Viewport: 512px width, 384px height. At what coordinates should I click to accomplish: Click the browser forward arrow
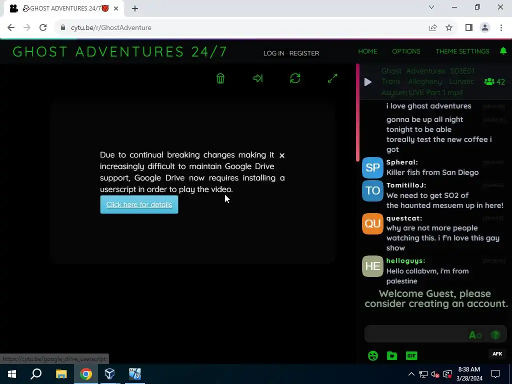(x=27, y=28)
